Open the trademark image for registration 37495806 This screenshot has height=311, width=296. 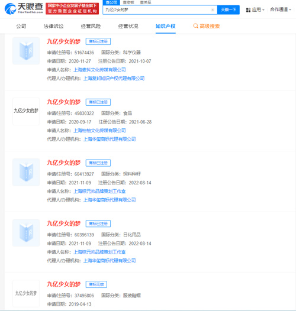[x=26, y=293]
